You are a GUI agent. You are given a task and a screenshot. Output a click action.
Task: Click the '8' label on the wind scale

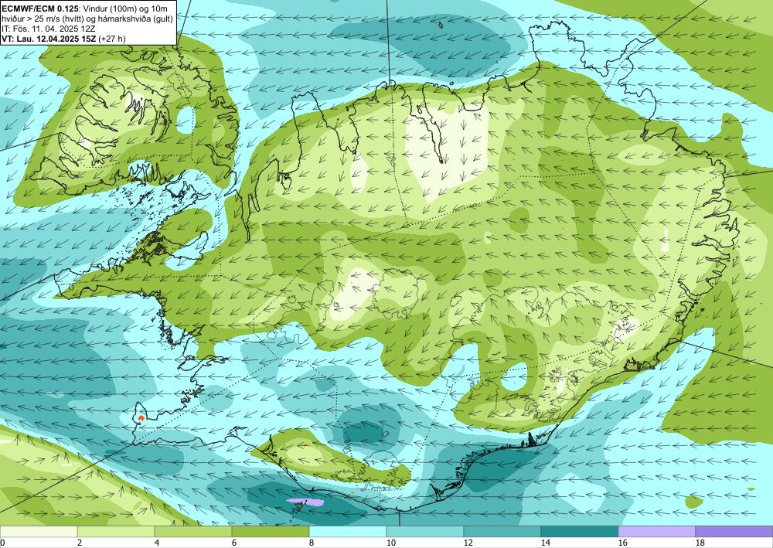pos(312,543)
